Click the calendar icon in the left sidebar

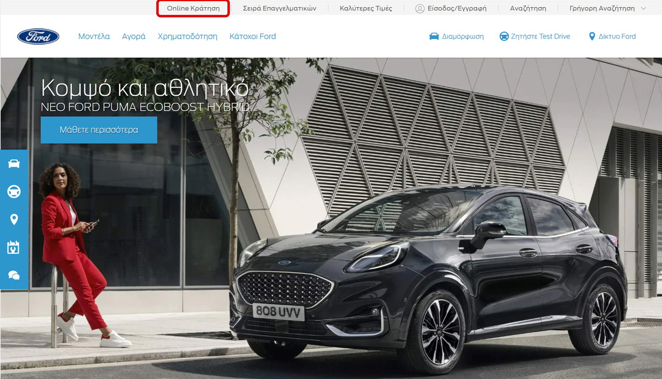pyautogui.click(x=14, y=247)
